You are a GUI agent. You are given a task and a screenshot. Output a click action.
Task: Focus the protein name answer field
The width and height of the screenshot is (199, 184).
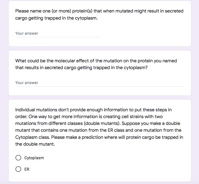58,33
